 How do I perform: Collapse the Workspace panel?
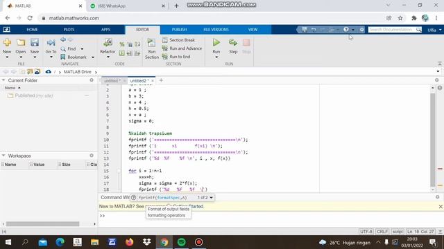click(x=3, y=156)
